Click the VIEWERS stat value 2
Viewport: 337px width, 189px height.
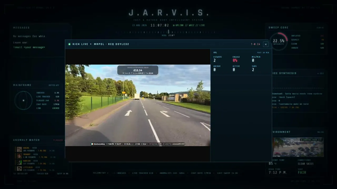tap(215, 60)
